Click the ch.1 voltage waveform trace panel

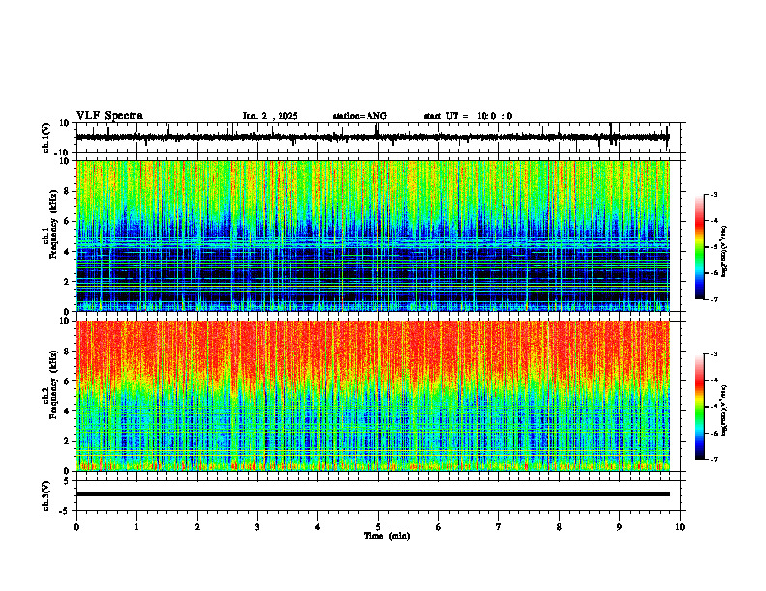378,137
